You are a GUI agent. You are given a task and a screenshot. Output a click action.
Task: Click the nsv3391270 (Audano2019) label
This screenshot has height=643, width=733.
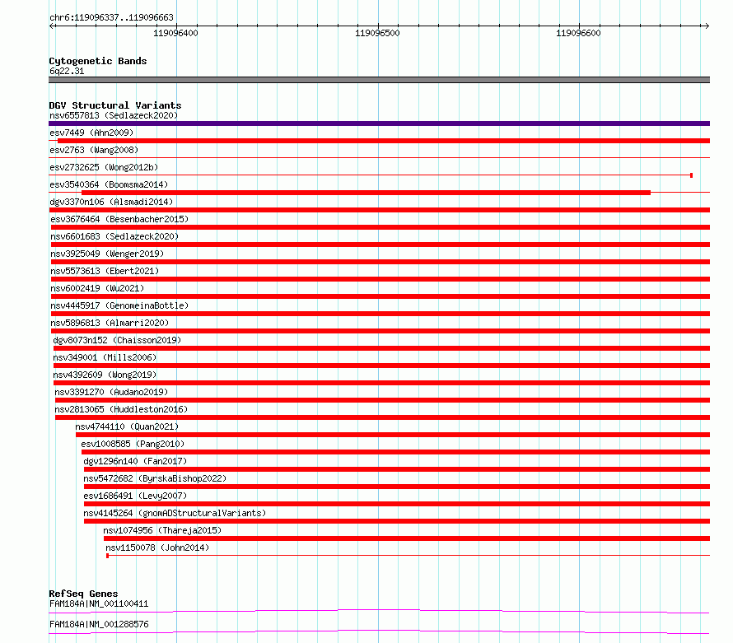click(111, 392)
